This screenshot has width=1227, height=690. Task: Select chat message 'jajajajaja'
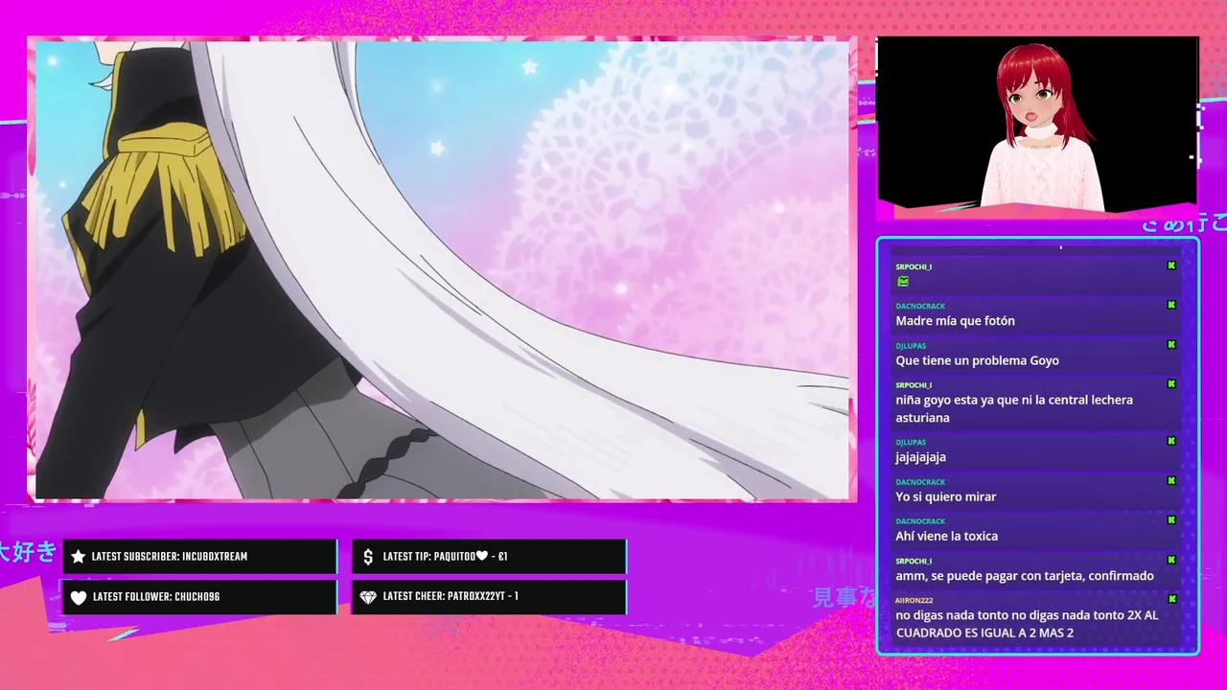[x=920, y=457]
